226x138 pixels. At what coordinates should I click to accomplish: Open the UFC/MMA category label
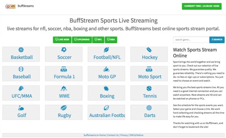point(22,96)
